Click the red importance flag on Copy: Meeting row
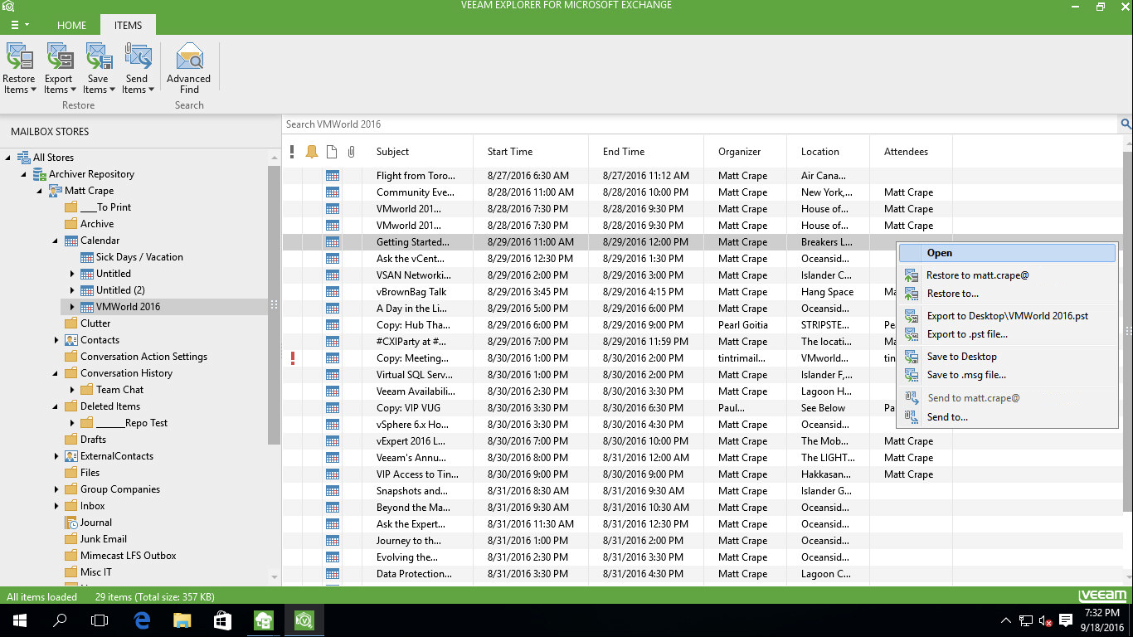 (292, 358)
